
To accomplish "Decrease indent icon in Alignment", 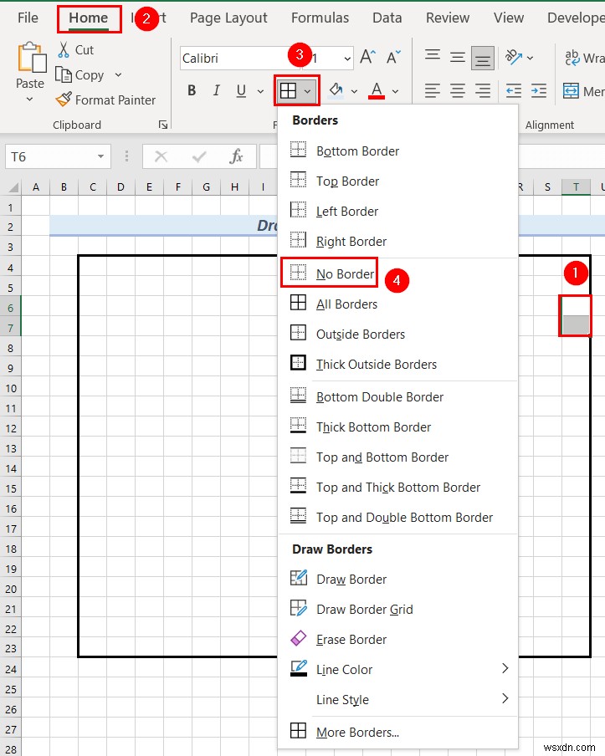I will click(x=513, y=90).
